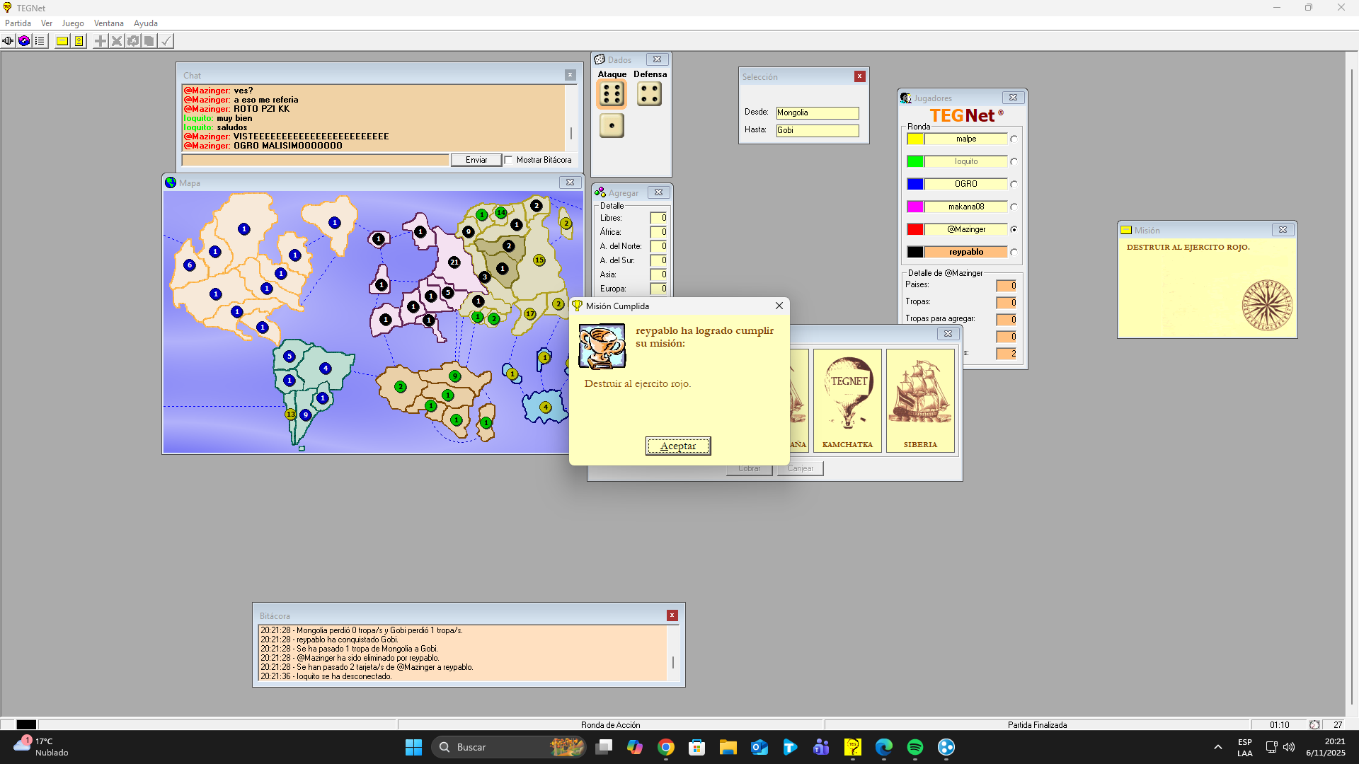
Task: Click the yellow trophy card toolbar icon
Action: tap(79, 41)
